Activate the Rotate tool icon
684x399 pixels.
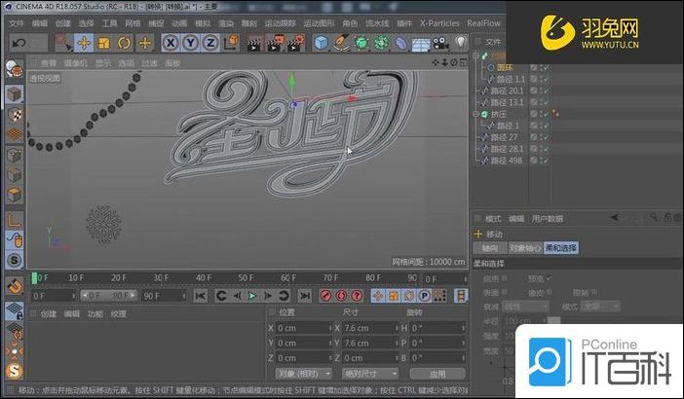pos(125,43)
